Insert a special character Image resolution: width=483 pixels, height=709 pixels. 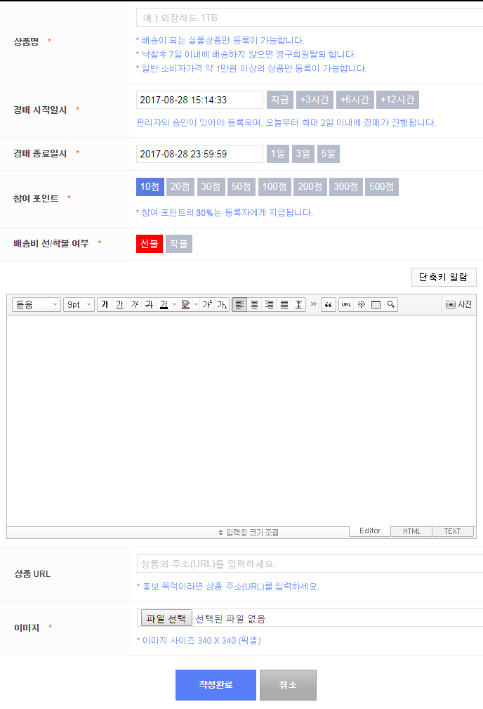362,305
